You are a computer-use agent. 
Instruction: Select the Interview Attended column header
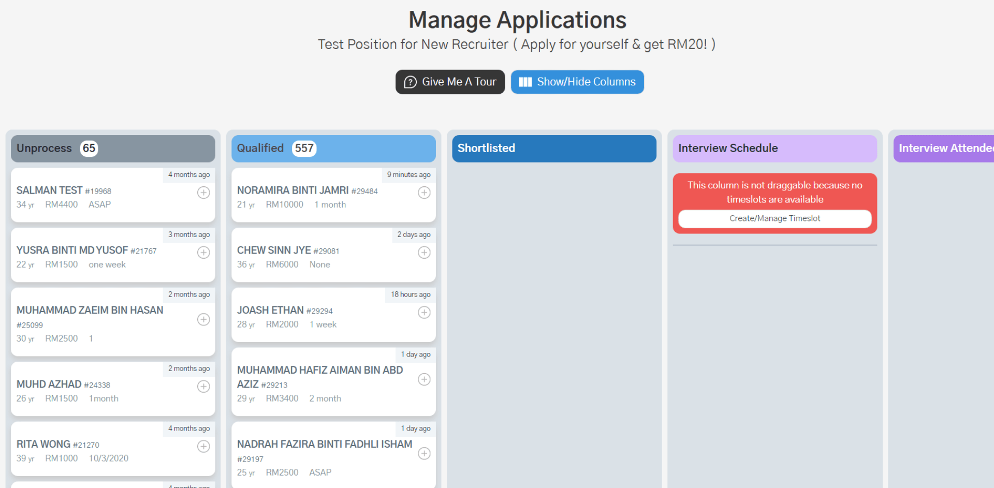(x=944, y=149)
